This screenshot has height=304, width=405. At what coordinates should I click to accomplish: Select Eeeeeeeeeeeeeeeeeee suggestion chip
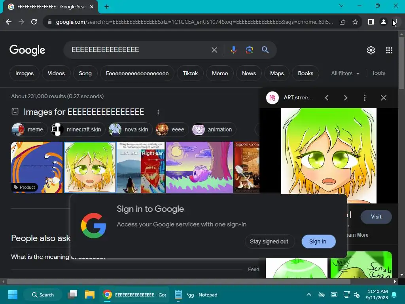coord(137,73)
